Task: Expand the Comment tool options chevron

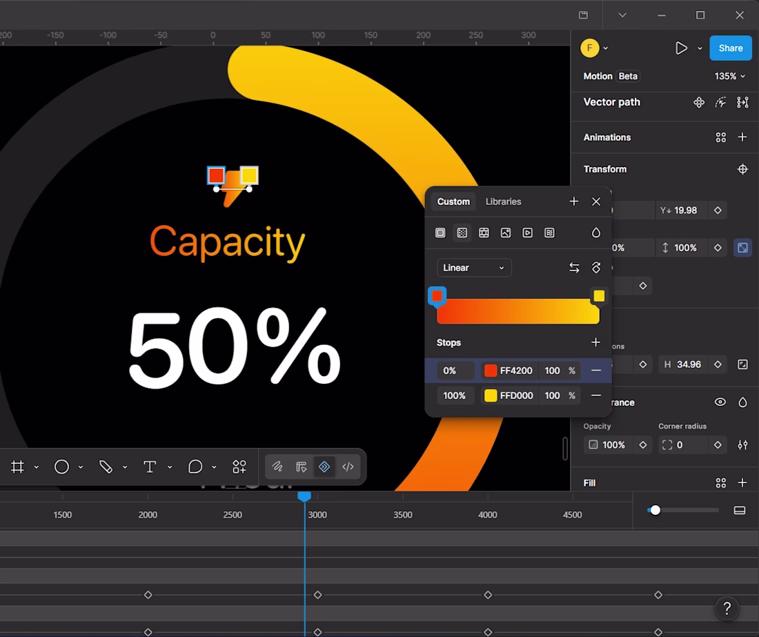Action: (214, 467)
